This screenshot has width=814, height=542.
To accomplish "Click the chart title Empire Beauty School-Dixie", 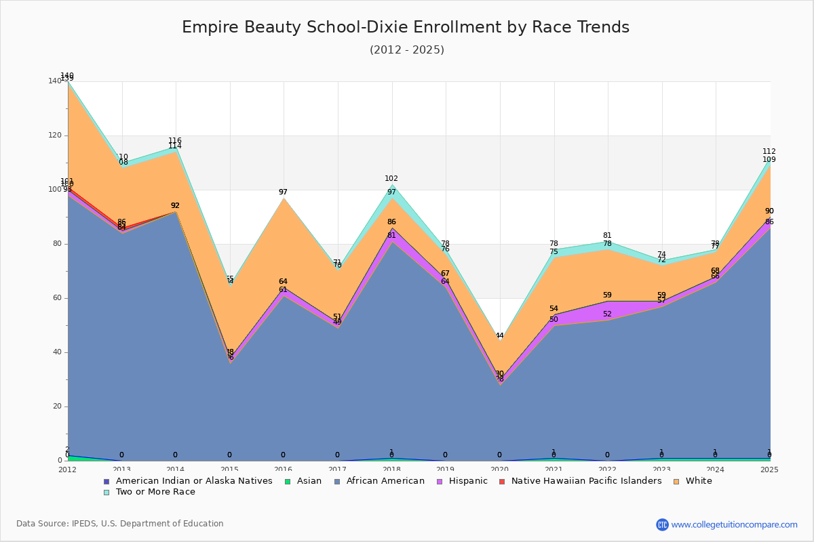I will (406, 27).
